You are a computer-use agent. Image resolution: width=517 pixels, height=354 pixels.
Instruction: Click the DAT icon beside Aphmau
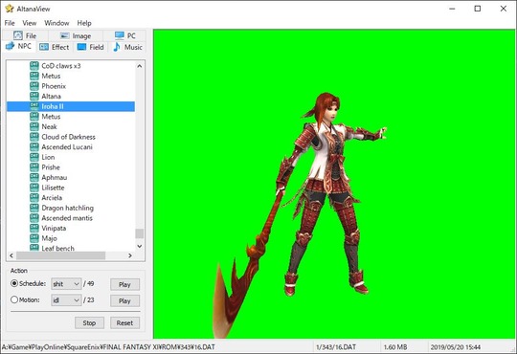tap(34, 177)
